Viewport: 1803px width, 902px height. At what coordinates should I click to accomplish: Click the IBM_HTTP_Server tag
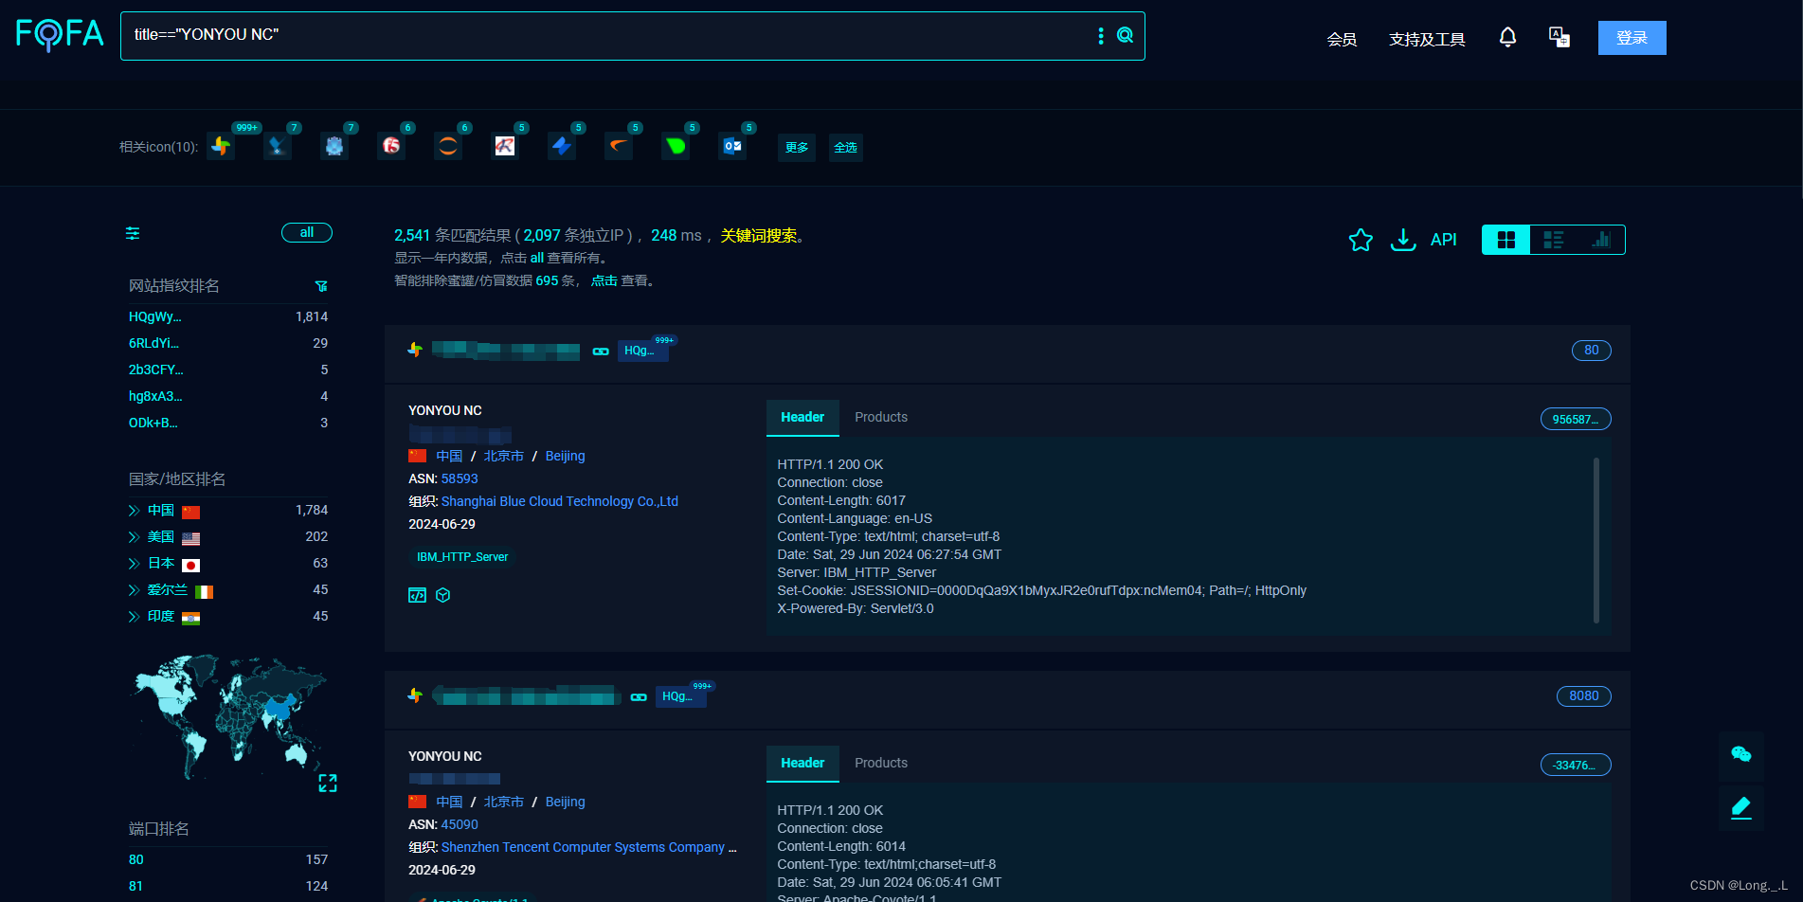coord(462,557)
